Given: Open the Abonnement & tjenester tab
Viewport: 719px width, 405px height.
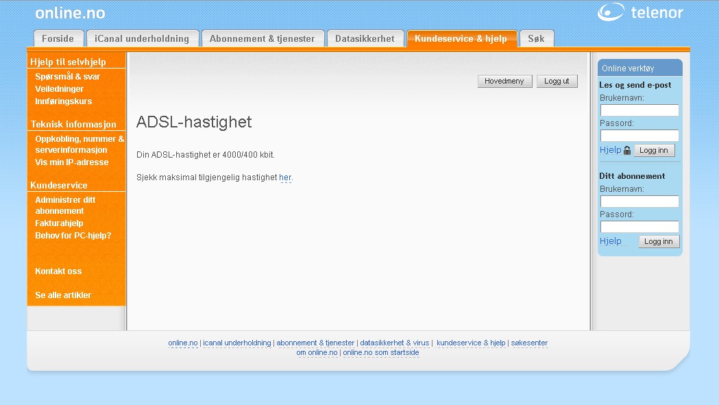Looking at the screenshot, I should click(263, 38).
